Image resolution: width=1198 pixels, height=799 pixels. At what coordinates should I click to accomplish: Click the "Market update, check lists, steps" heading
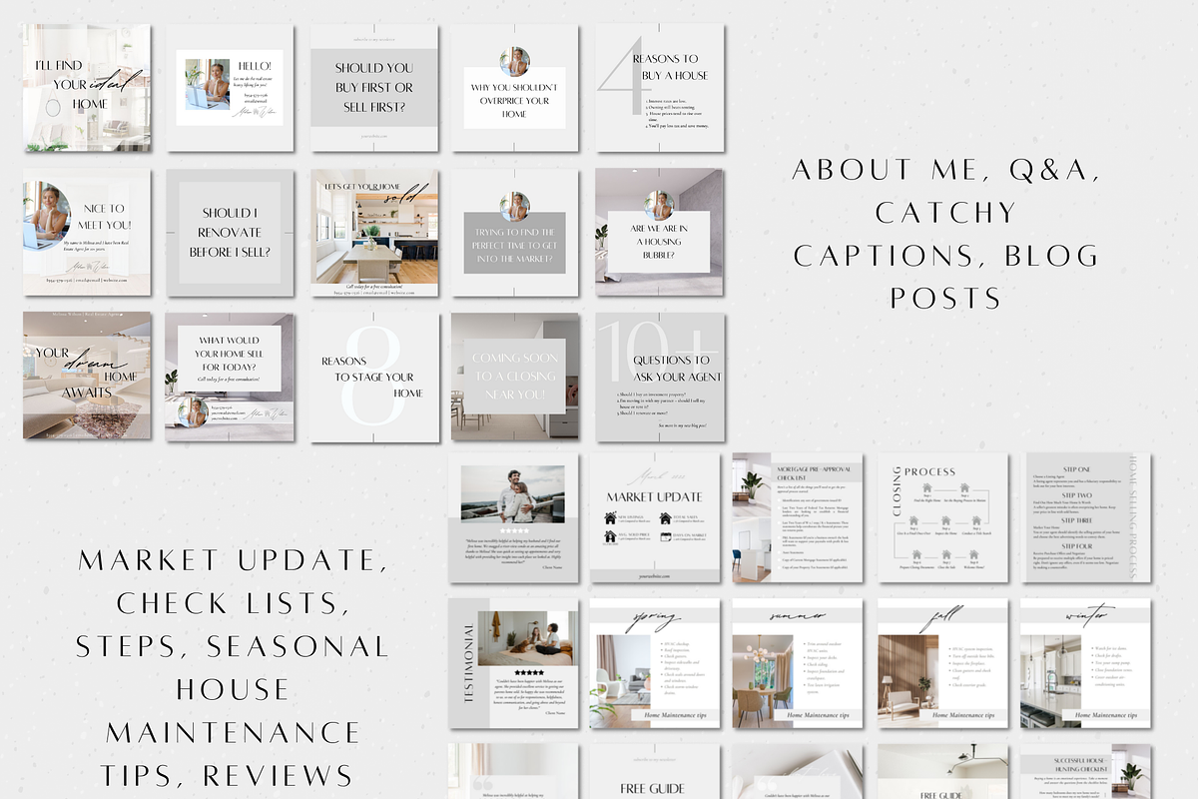pyautogui.click(x=233, y=668)
